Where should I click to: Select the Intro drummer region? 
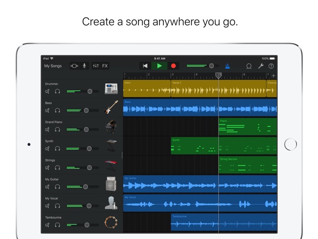coord(147,88)
